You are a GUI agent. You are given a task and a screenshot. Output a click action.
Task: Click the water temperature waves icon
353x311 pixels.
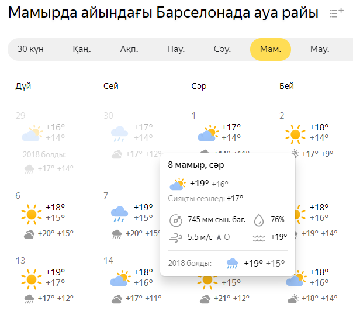click(258, 237)
